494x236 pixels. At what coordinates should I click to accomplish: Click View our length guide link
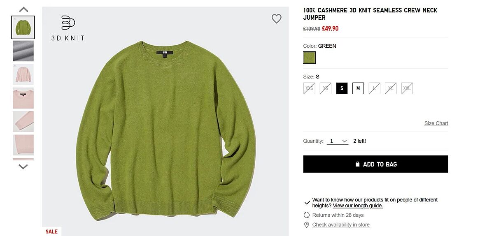pos(358,206)
